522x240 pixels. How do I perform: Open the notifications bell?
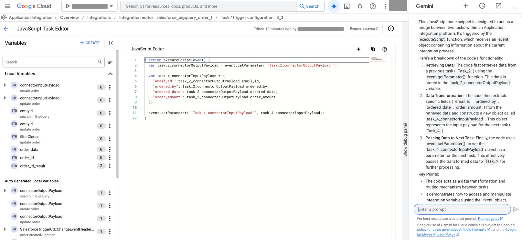pyautogui.click(x=360, y=6)
